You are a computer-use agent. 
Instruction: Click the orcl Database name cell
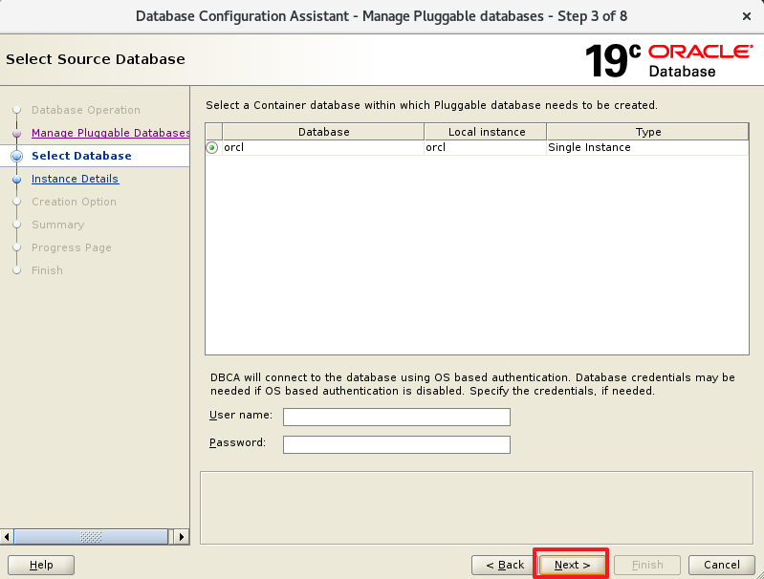tap(323, 147)
